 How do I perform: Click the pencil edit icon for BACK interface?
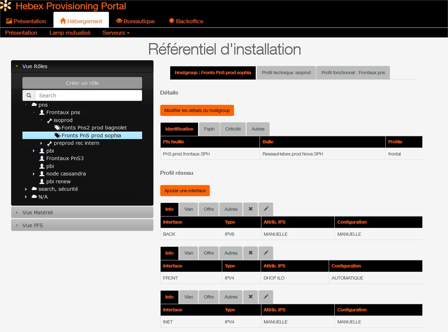click(x=266, y=209)
